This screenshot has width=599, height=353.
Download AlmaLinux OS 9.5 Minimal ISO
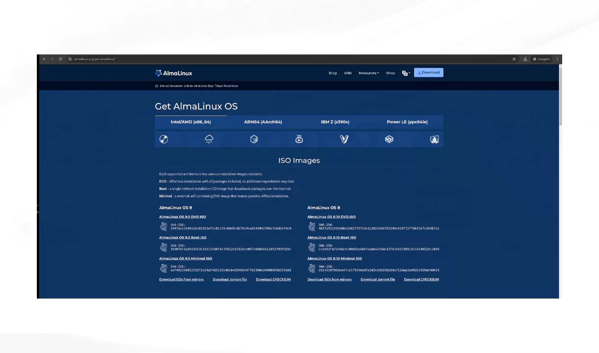(186, 258)
